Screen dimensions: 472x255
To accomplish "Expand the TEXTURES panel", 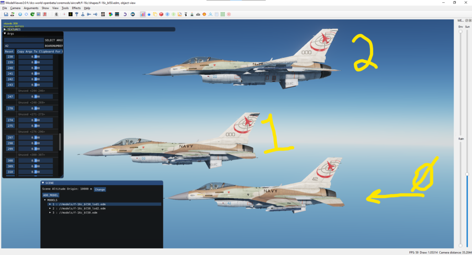I will coord(5,30).
